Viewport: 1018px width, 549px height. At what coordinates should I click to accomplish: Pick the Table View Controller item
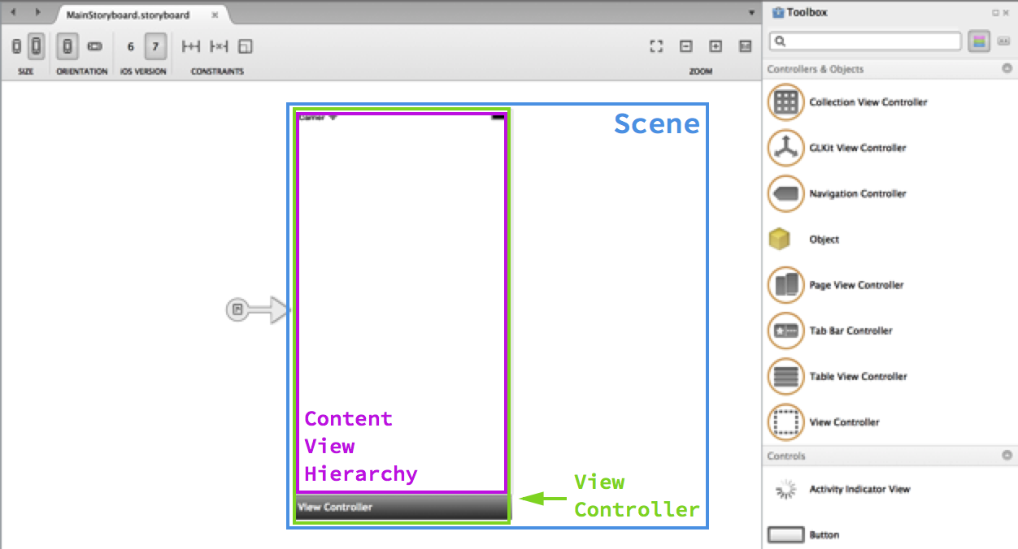click(785, 376)
